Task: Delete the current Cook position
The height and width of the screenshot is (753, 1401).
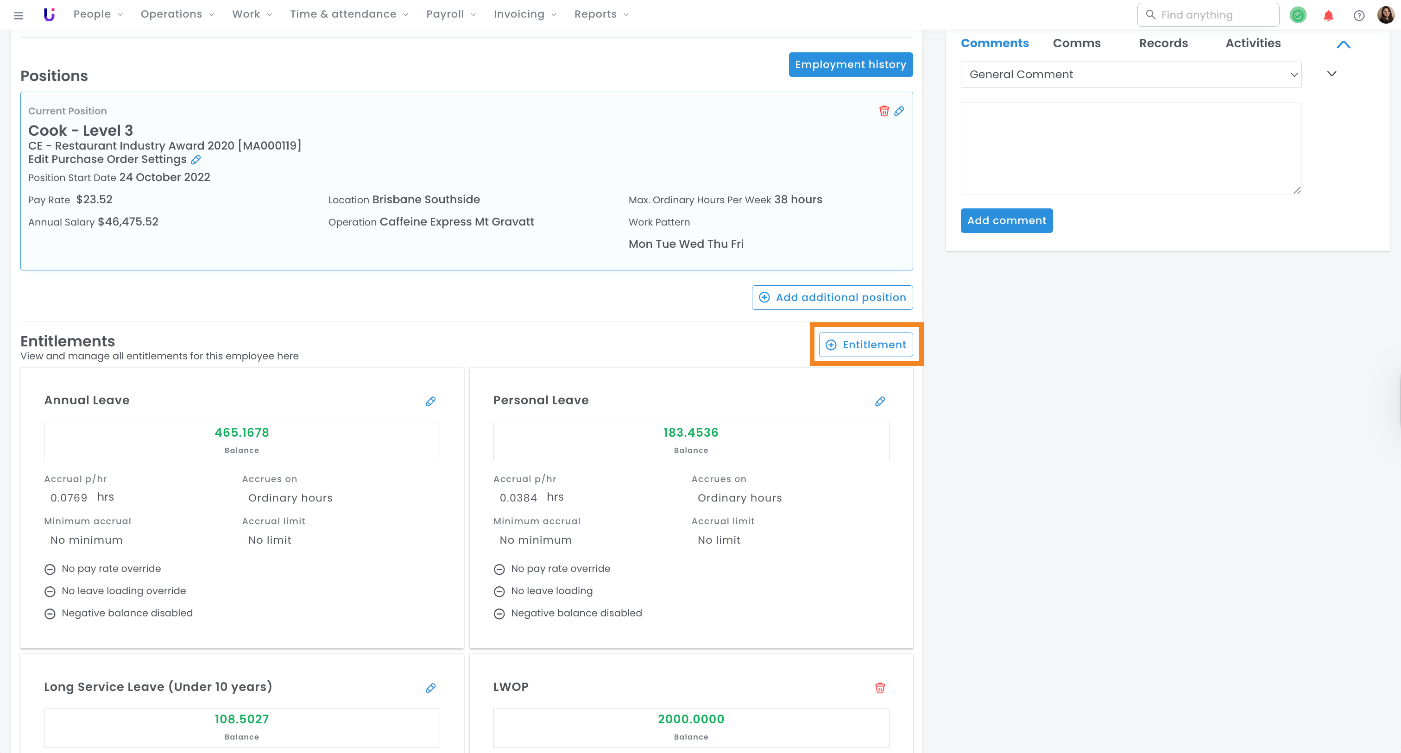Action: point(884,111)
